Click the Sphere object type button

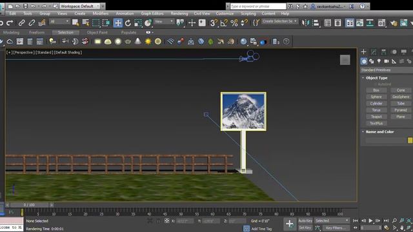pyautogui.click(x=376, y=97)
